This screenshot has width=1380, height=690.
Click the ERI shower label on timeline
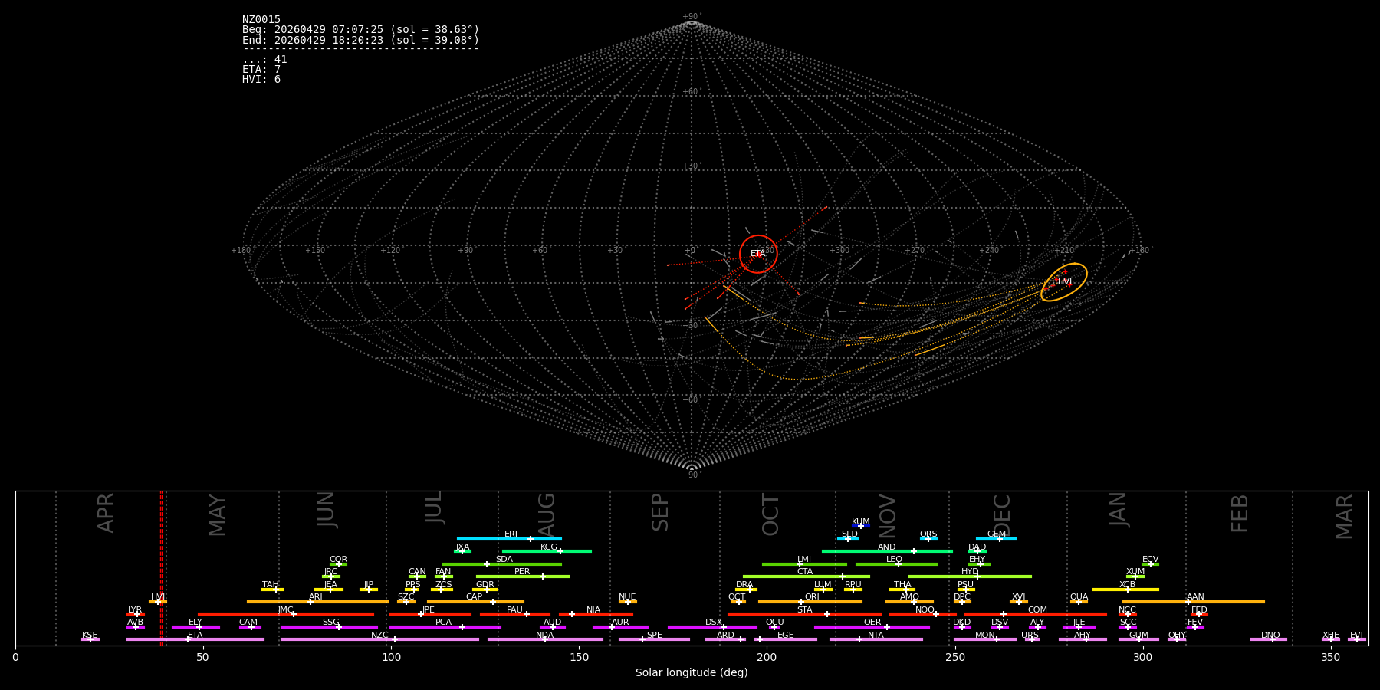[x=511, y=534]
